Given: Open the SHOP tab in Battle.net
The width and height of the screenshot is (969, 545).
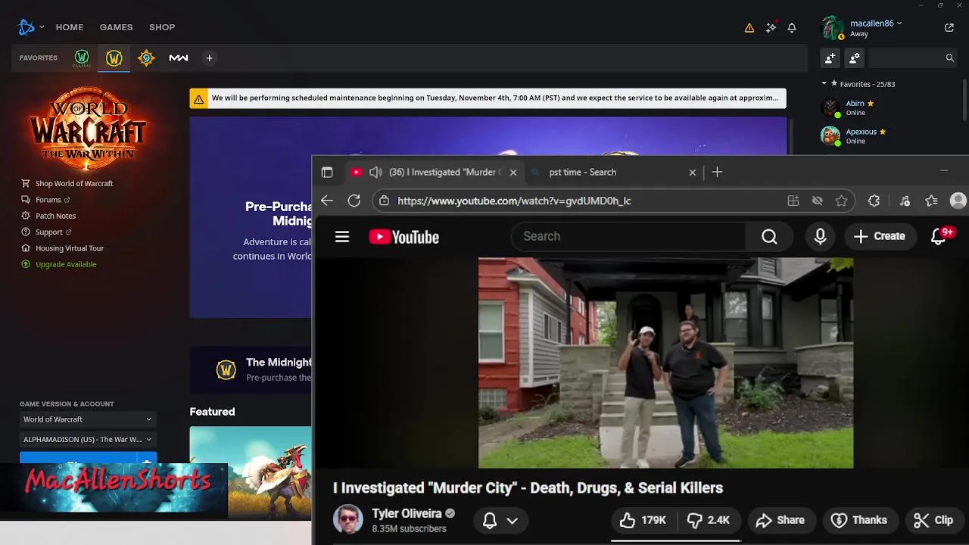Looking at the screenshot, I should [162, 27].
